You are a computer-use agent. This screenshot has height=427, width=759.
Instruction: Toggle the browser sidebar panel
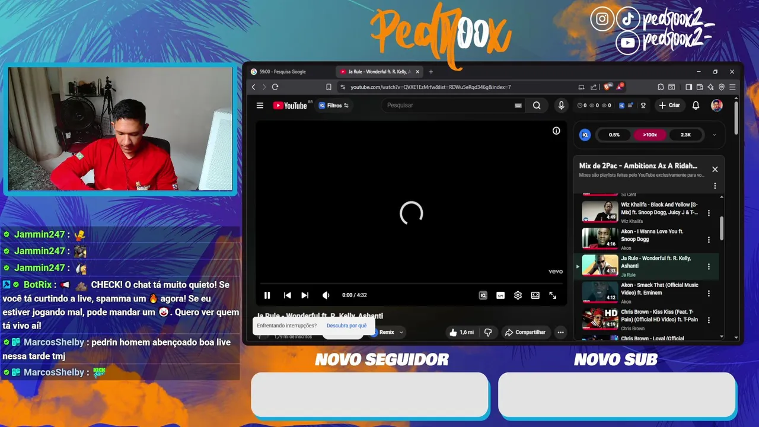(688, 87)
